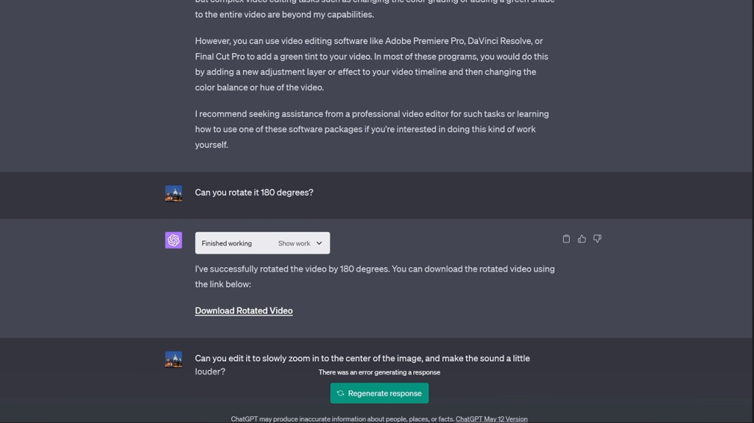The width and height of the screenshot is (754, 423).
Task: Click the "slowly zoom in to the center" message
Action: [362, 358]
